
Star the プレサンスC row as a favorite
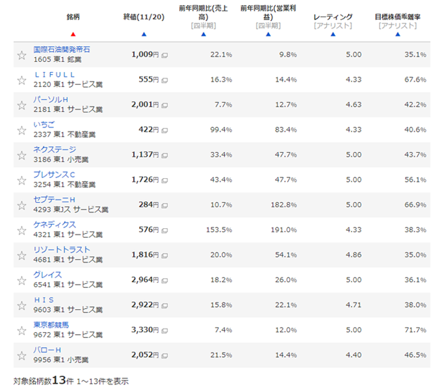[x=21, y=180]
